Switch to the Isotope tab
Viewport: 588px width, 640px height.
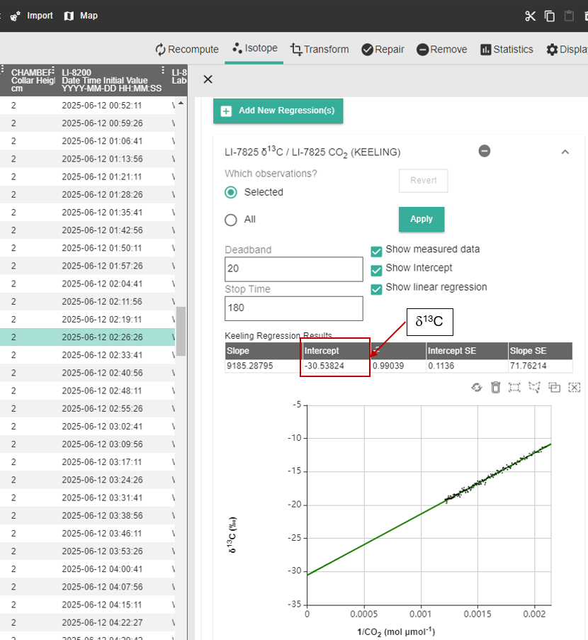click(x=254, y=48)
